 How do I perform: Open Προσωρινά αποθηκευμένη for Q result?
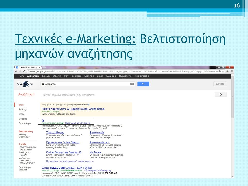[x=78, y=123]
